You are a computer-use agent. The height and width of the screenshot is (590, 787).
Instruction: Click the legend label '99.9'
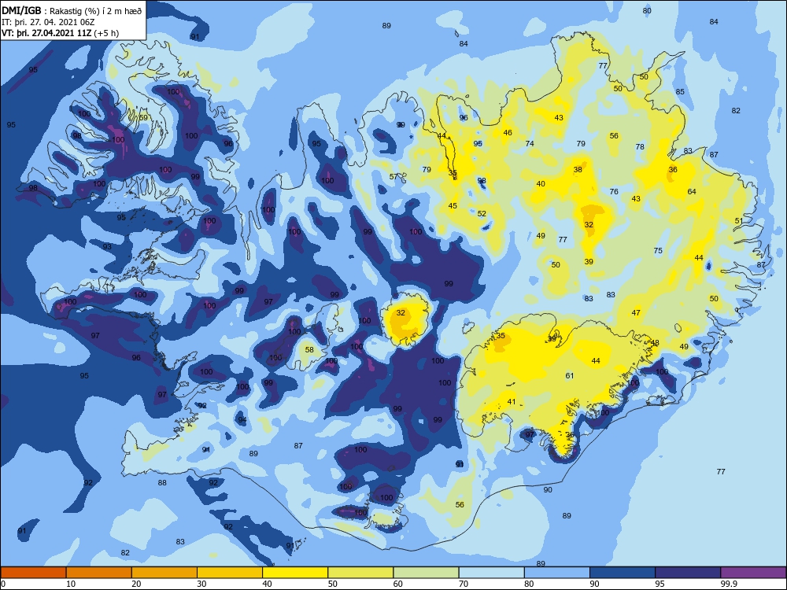tap(730, 584)
